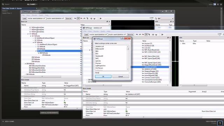224x126 pixels.
Task: Open Spells menu in back NifSkope window
Action: (x=41, y=15)
